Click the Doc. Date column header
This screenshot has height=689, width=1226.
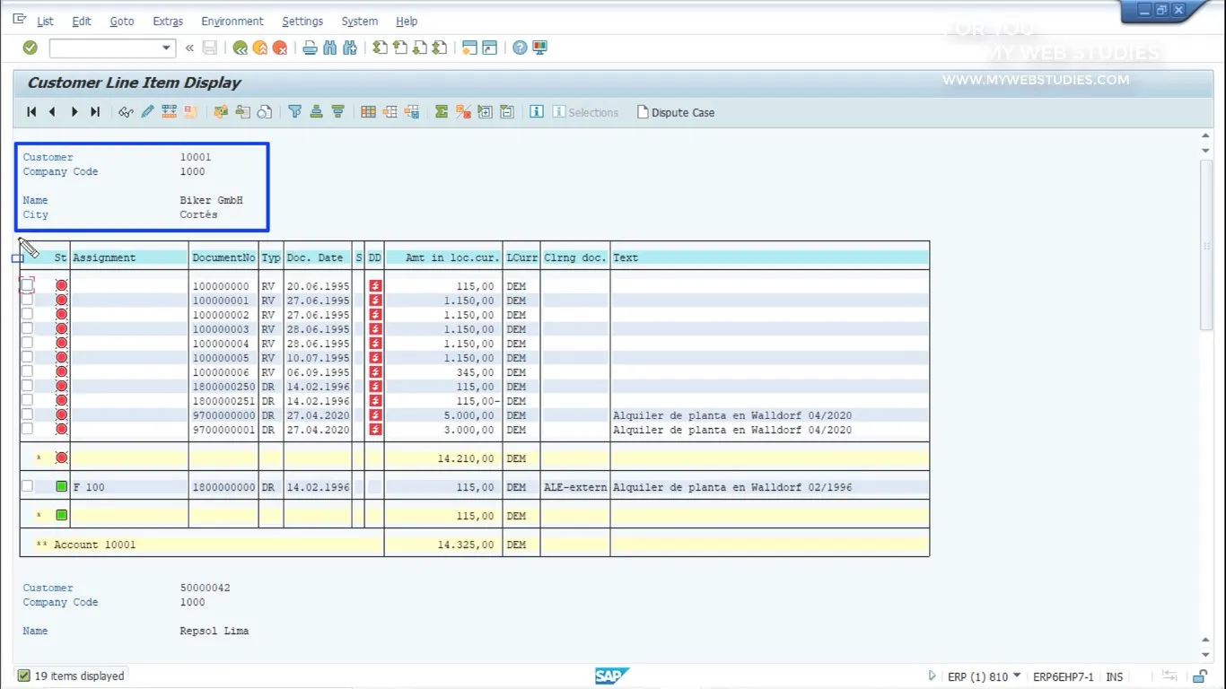(318, 257)
